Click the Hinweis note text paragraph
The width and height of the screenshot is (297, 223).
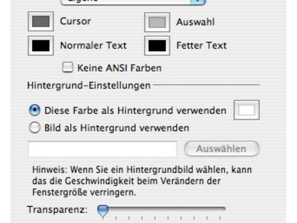coord(142,181)
